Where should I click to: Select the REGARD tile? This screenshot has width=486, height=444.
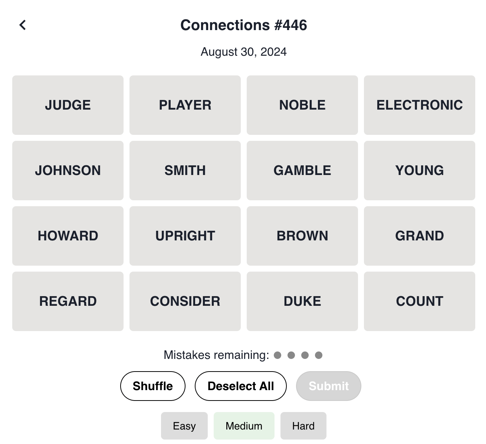coord(68,301)
